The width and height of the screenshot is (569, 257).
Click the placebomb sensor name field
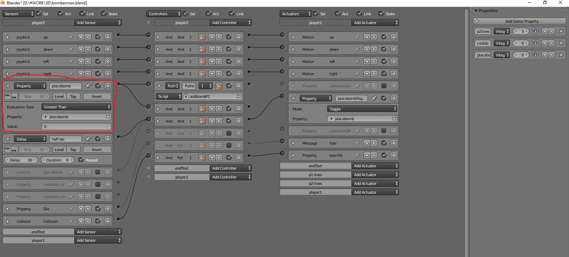coord(65,86)
